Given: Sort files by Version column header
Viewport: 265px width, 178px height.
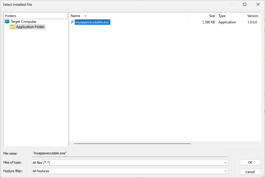Looking at the screenshot, I should (253, 16).
